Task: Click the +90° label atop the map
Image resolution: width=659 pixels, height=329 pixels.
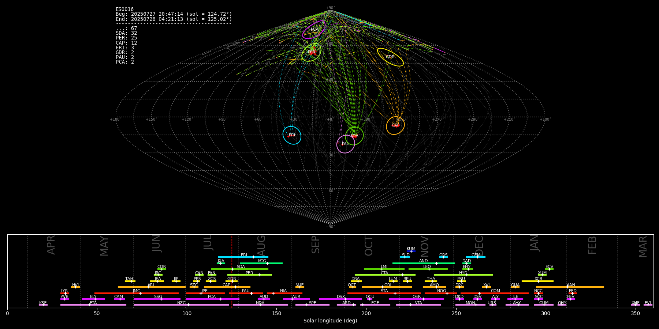Action: coord(330,8)
